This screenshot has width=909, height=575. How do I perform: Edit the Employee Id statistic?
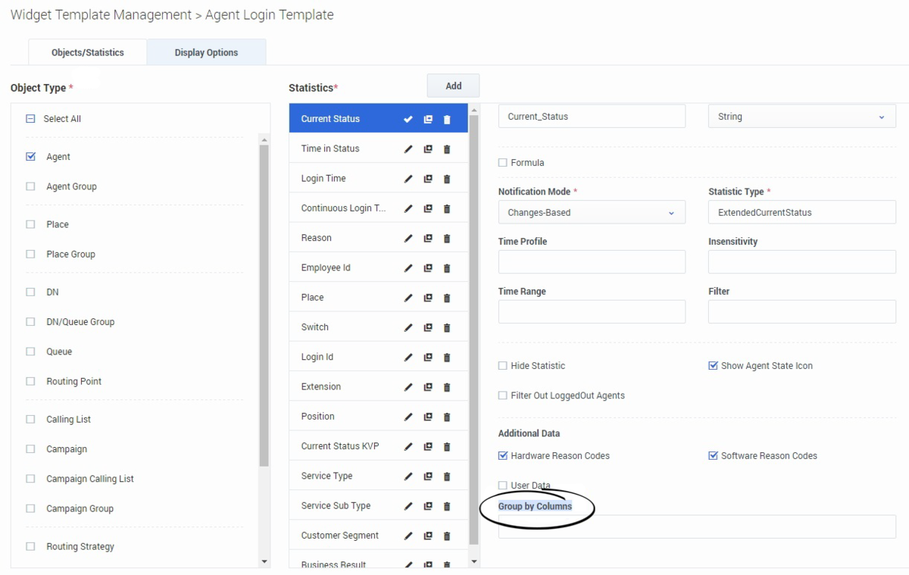coord(408,268)
